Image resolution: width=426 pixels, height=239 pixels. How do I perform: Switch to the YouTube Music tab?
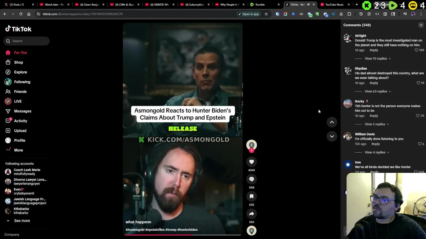pos(335,5)
